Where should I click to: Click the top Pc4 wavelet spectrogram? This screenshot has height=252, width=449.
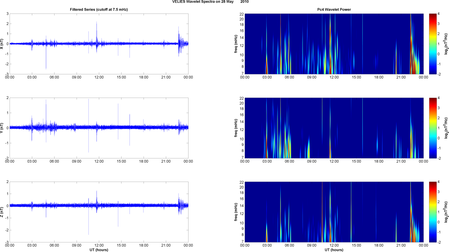[334, 44]
